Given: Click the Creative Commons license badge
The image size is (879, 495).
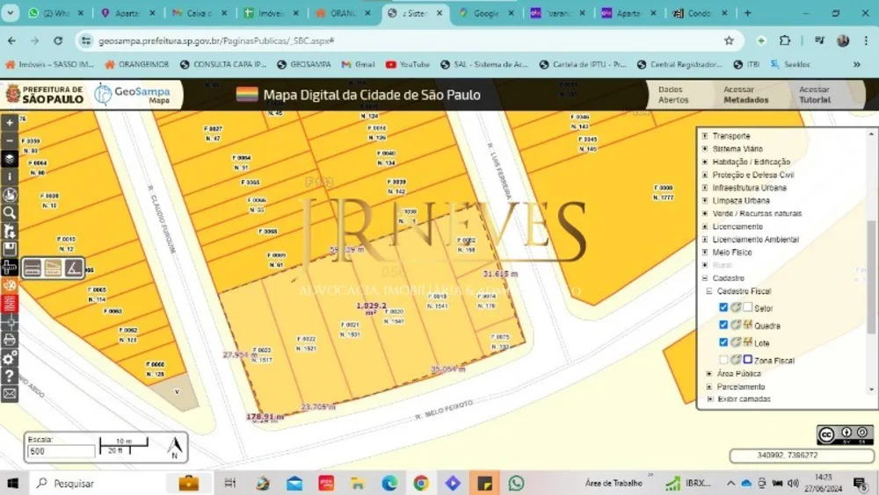Looking at the screenshot, I should click(x=845, y=434).
